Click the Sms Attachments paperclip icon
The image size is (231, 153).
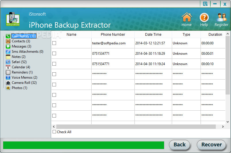[8, 52]
